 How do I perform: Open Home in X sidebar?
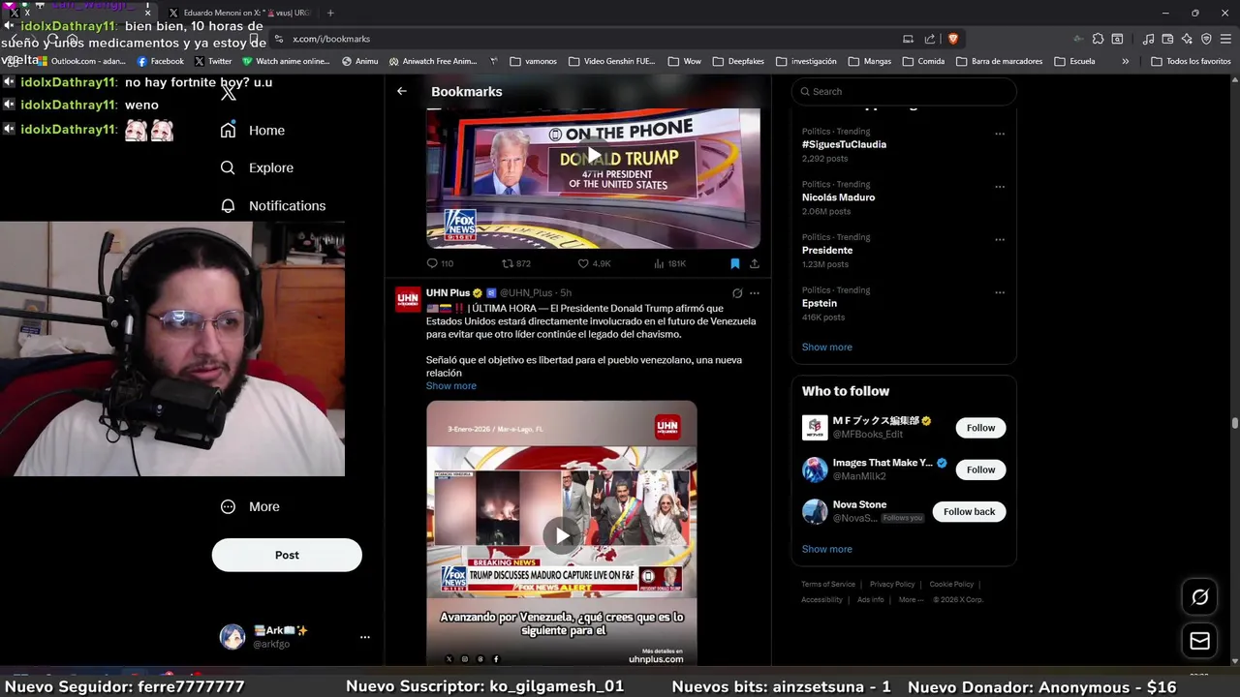tap(253, 130)
